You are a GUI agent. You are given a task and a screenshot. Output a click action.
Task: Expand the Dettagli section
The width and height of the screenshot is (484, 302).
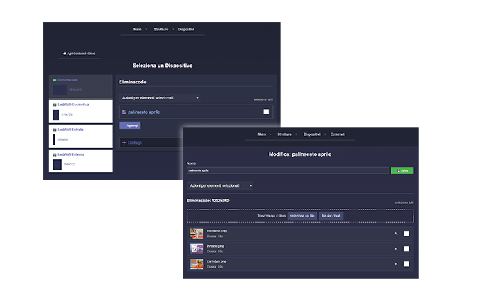click(151, 143)
